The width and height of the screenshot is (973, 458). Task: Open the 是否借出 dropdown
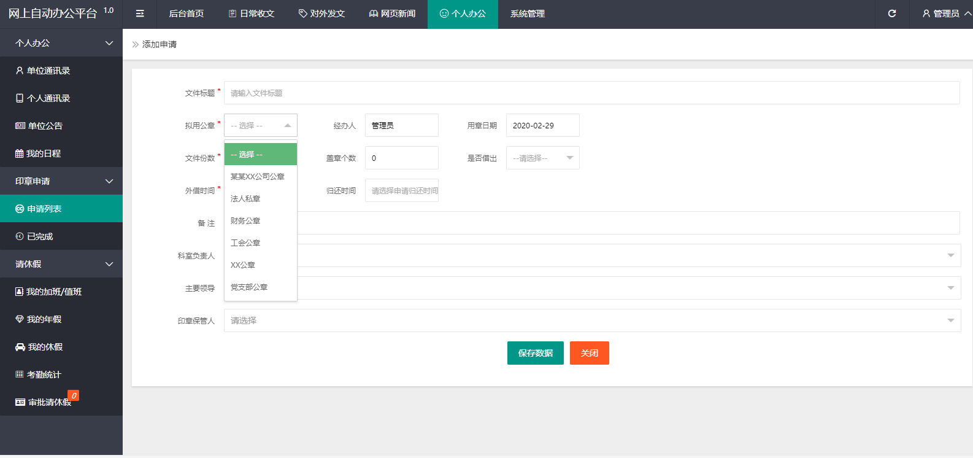pos(542,158)
